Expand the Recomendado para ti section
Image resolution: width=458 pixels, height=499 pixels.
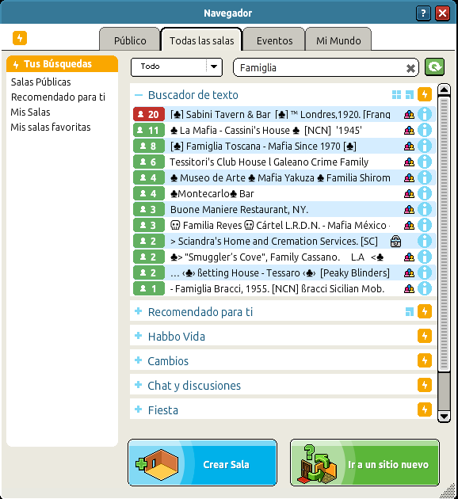[x=138, y=311]
